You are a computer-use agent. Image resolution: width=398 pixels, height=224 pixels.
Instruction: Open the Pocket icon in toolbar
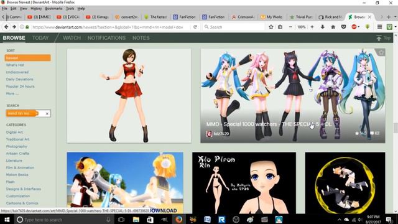click(x=343, y=27)
